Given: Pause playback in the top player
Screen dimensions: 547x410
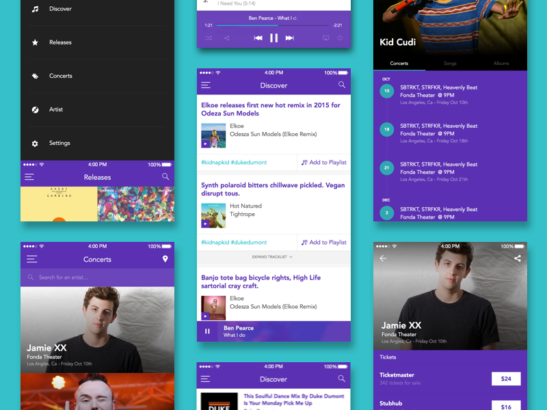Looking at the screenshot, I should (274, 38).
